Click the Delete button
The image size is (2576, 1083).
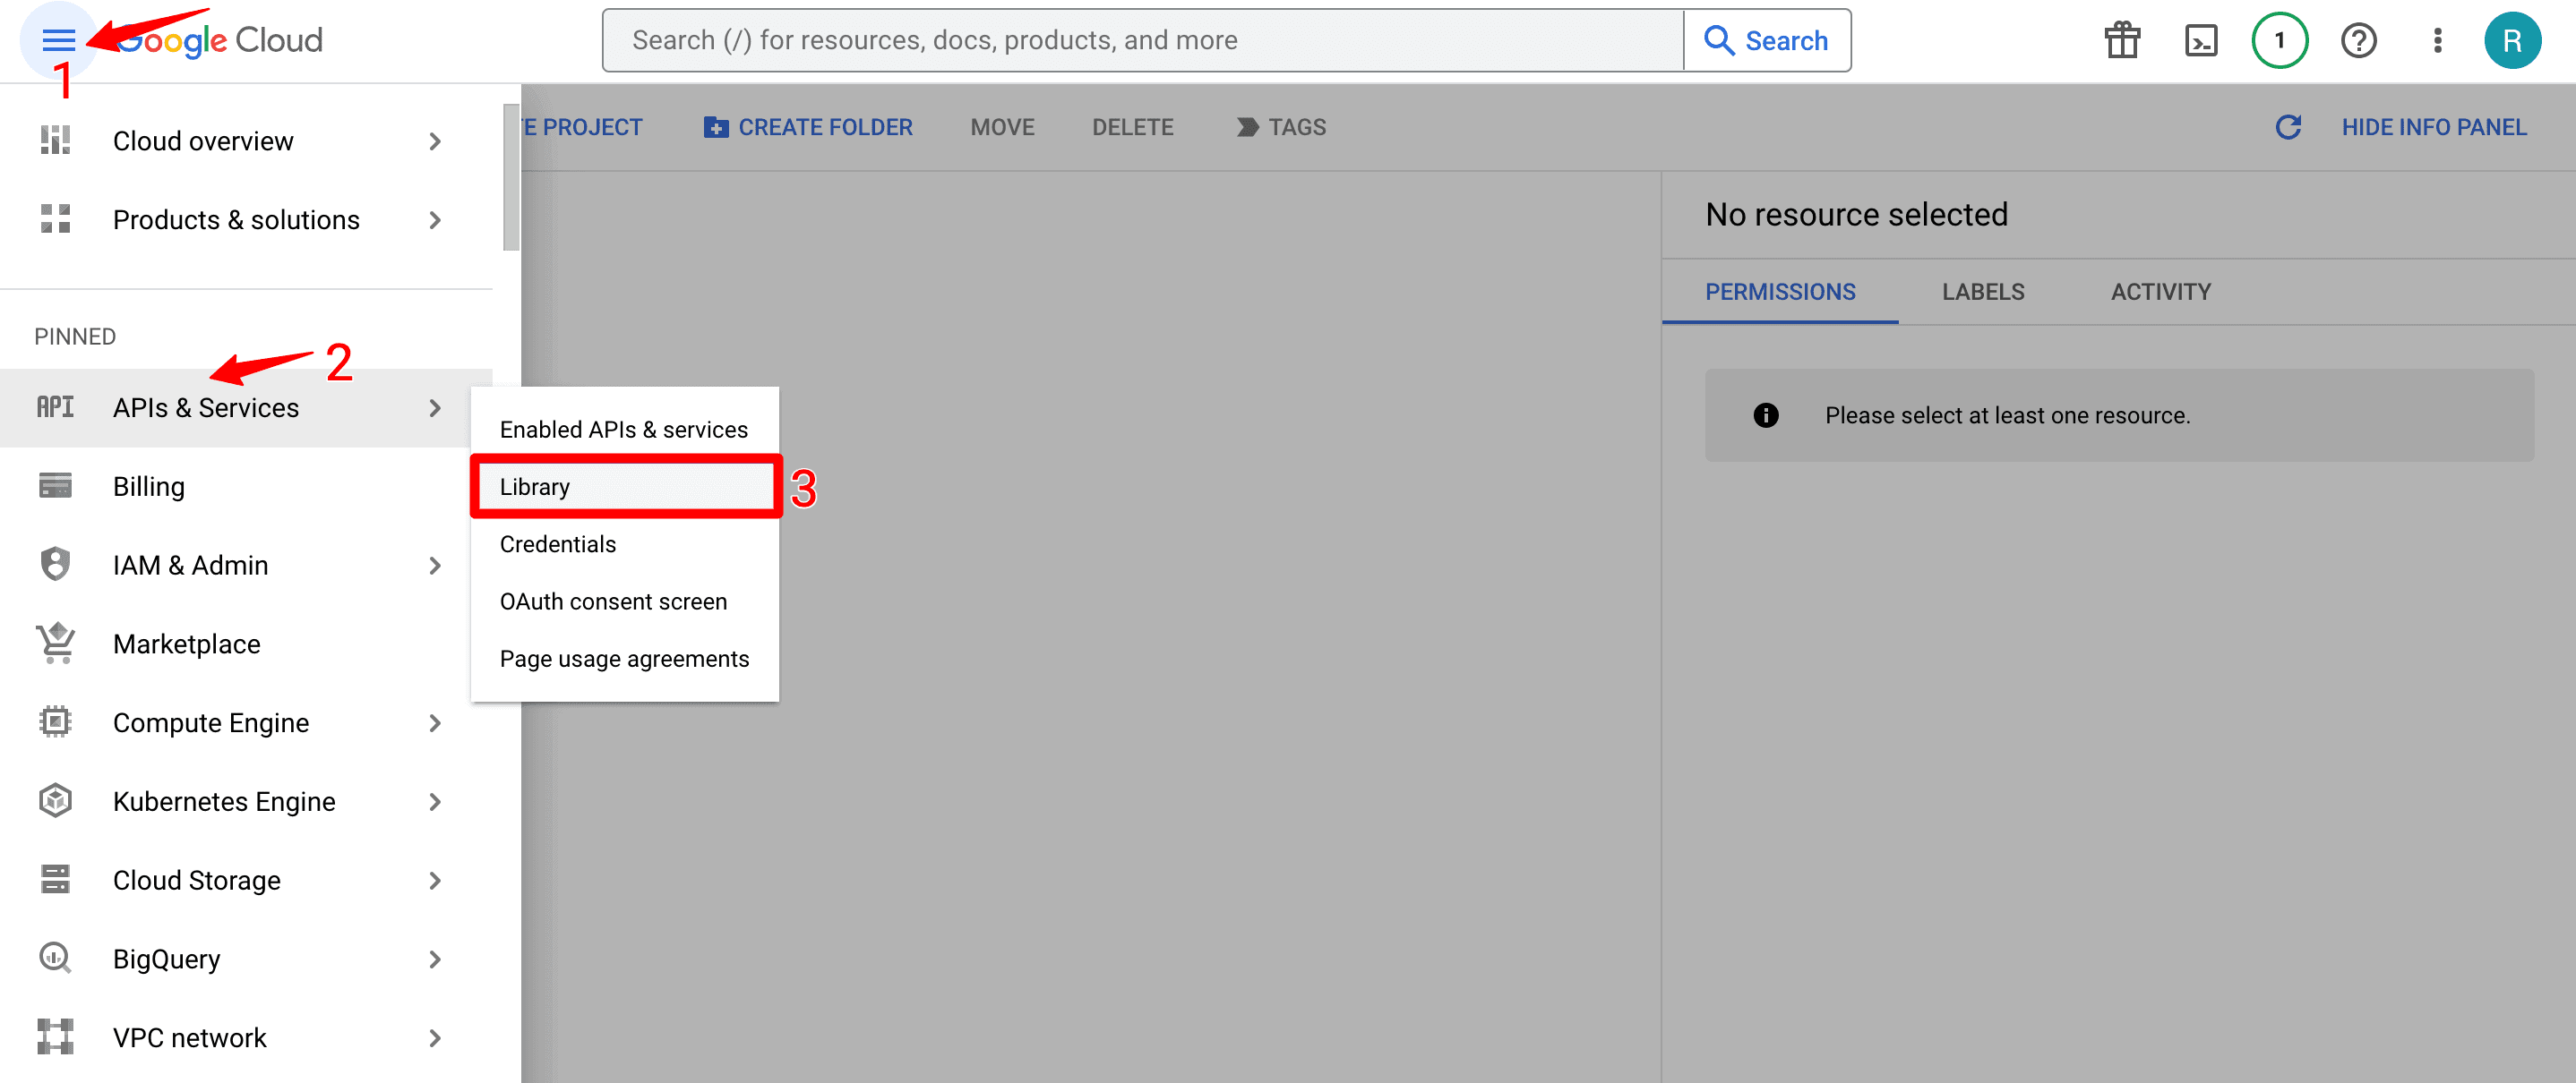[x=1132, y=127]
